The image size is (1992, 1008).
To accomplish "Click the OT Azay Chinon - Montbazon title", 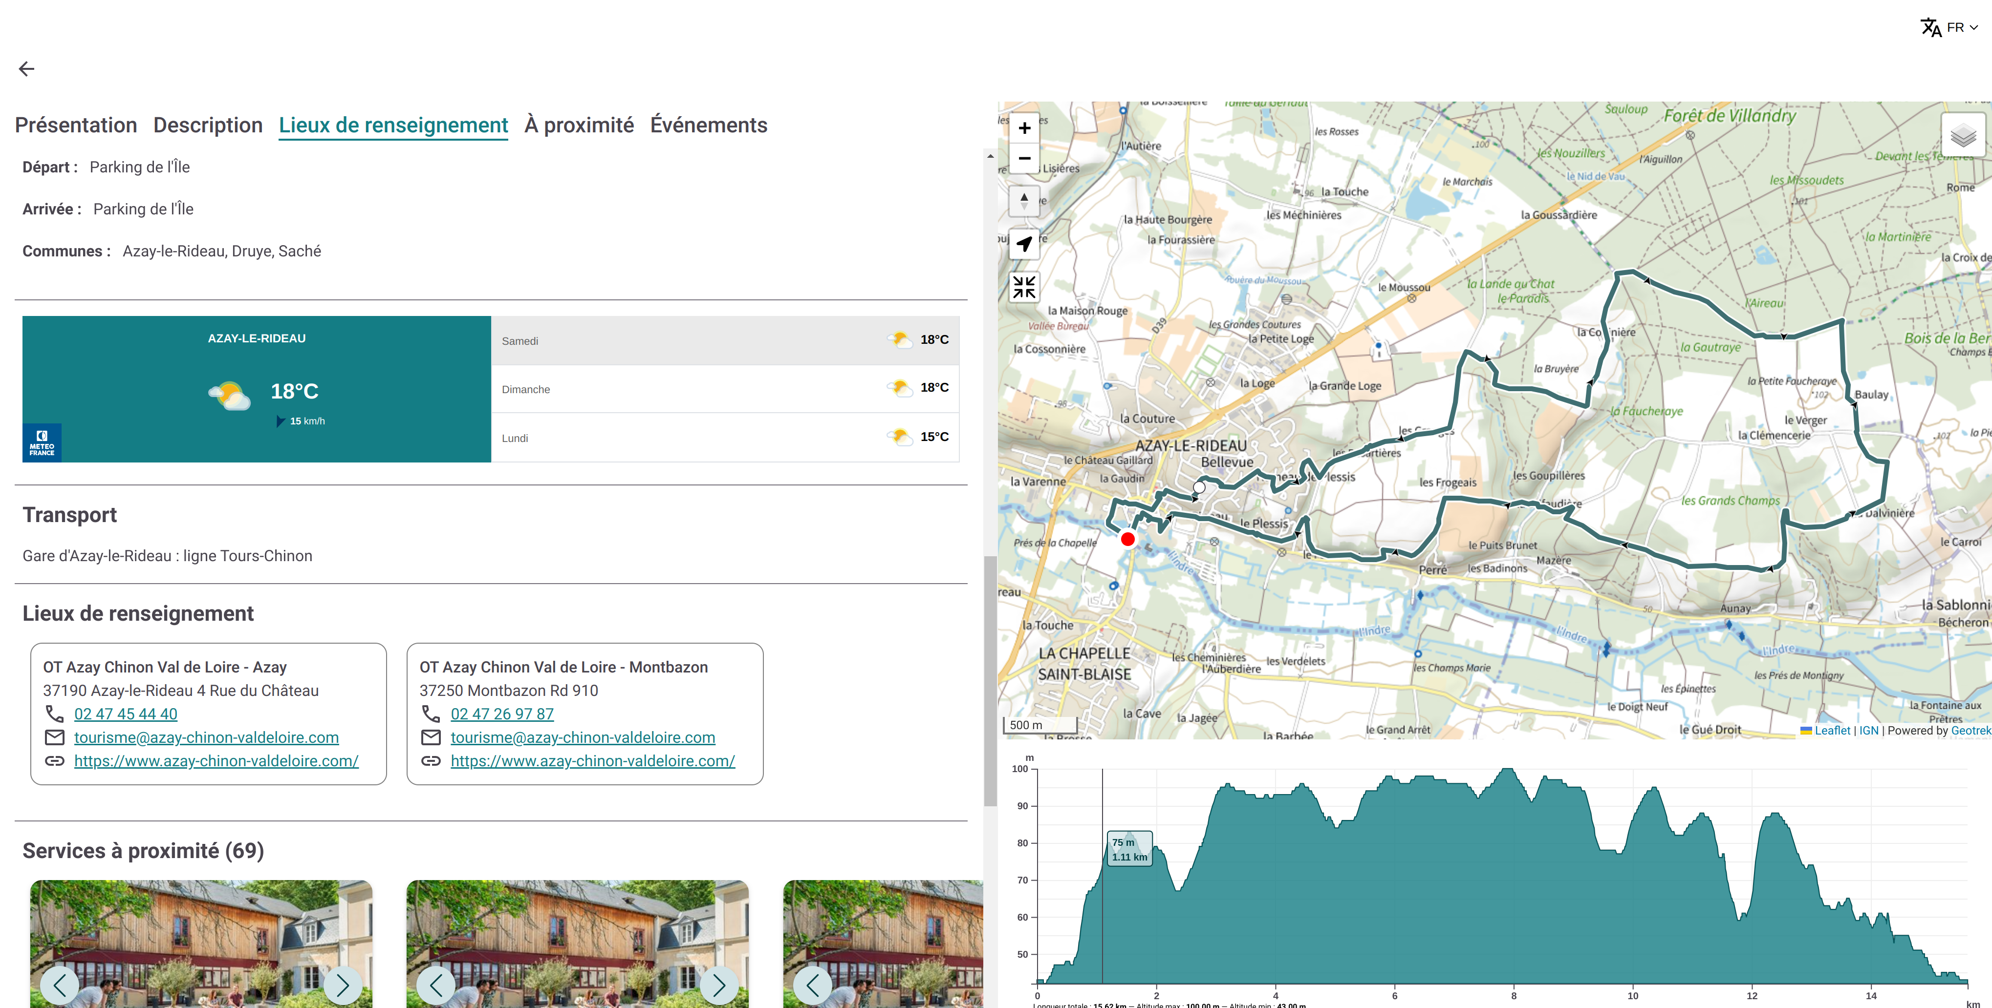I will tap(563, 667).
